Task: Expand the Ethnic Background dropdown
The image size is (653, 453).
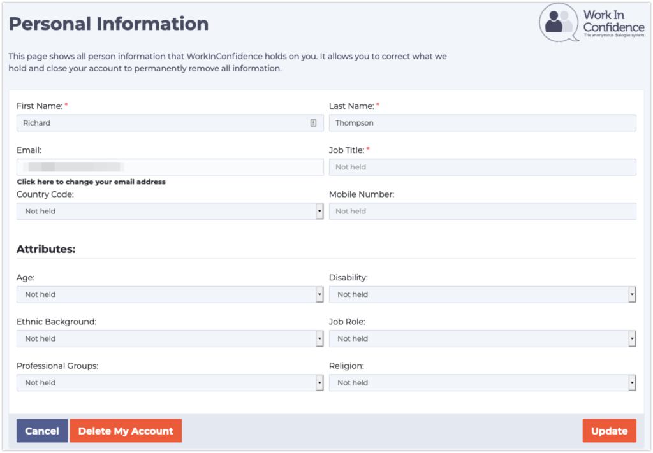Action: coord(319,338)
